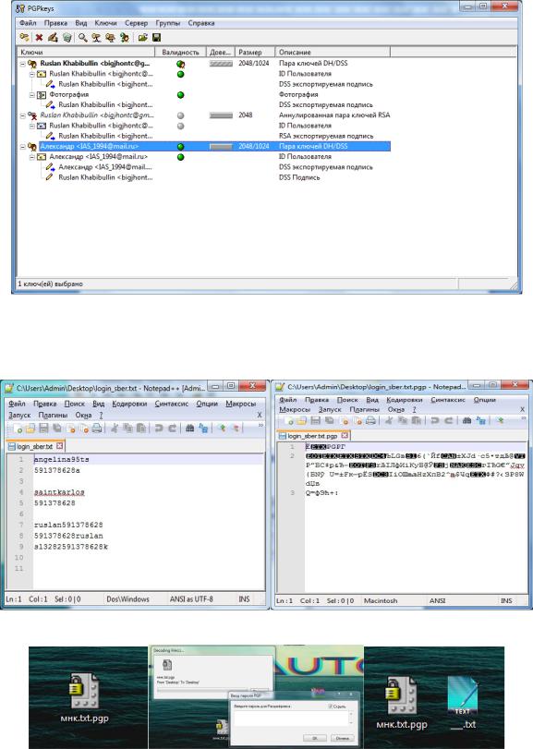Click the line reading s13282591378628k
This screenshot has height=749, width=533.
tap(71, 547)
